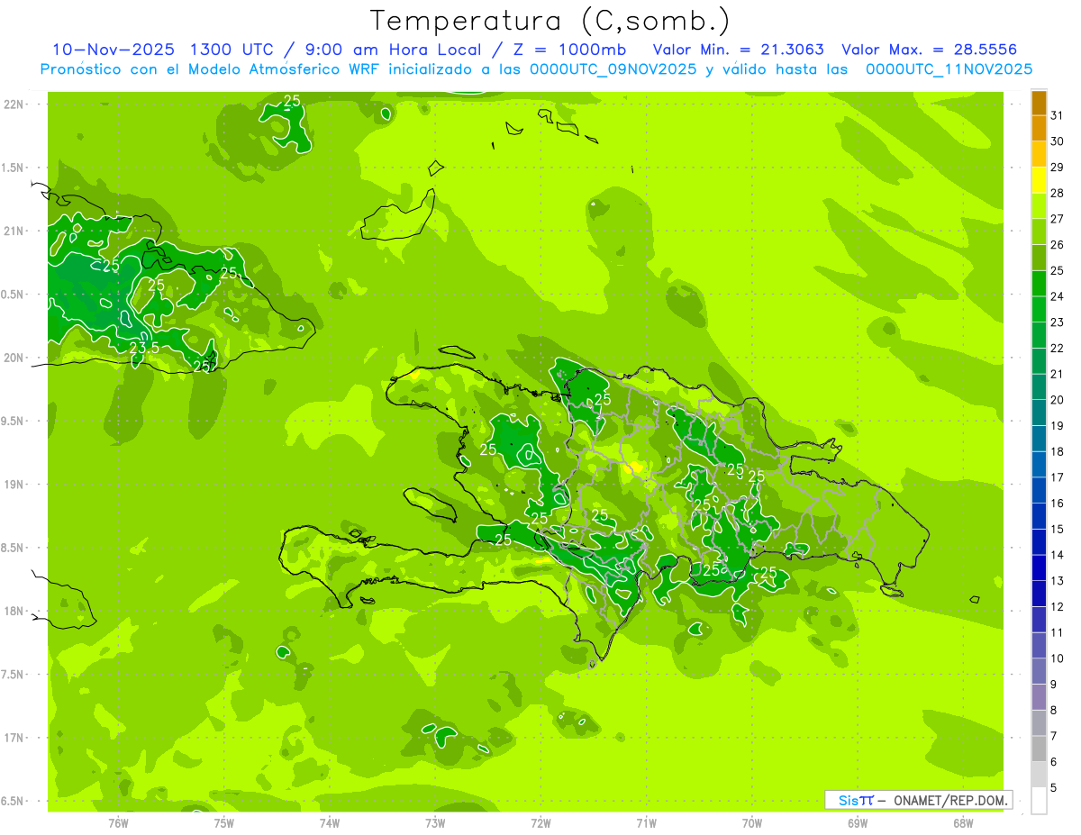Click the '6' color scale value
Screen dimensions: 1081x835
click(1054, 762)
